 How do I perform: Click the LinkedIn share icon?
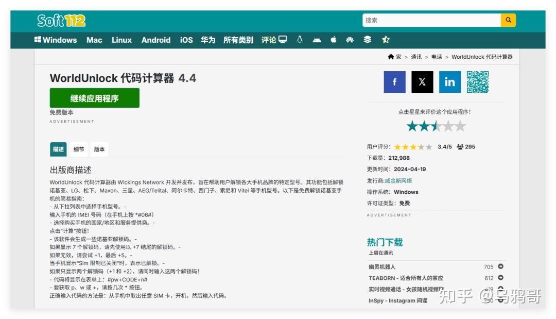click(x=449, y=82)
